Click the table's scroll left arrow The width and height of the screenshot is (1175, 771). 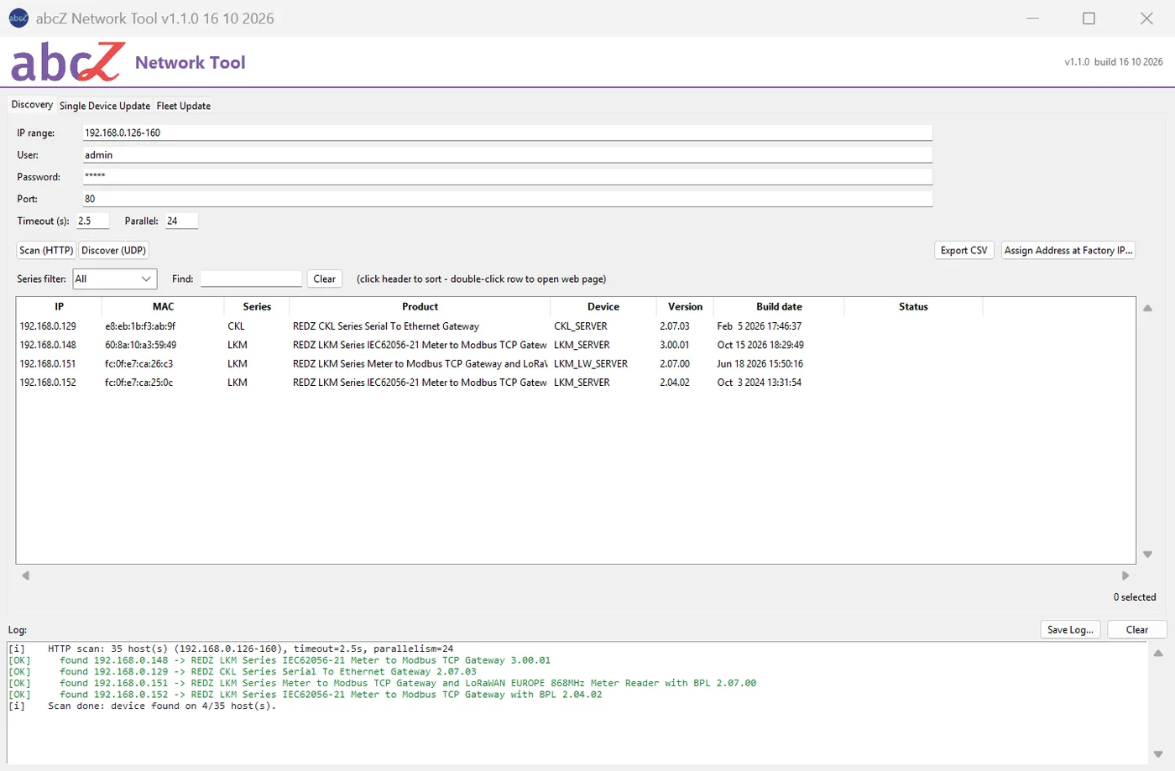click(x=26, y=576)
